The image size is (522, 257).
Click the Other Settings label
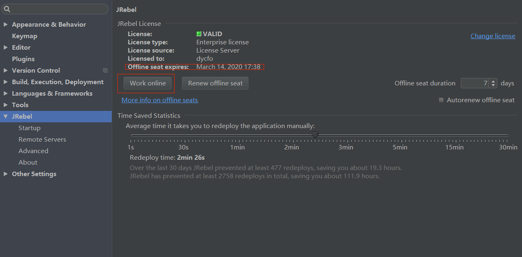click(x=34, y=174)
